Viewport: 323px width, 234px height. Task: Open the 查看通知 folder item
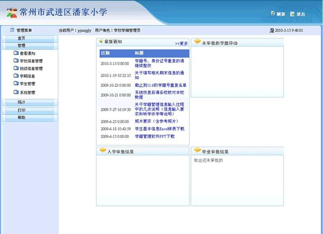(x=24, y=53)
